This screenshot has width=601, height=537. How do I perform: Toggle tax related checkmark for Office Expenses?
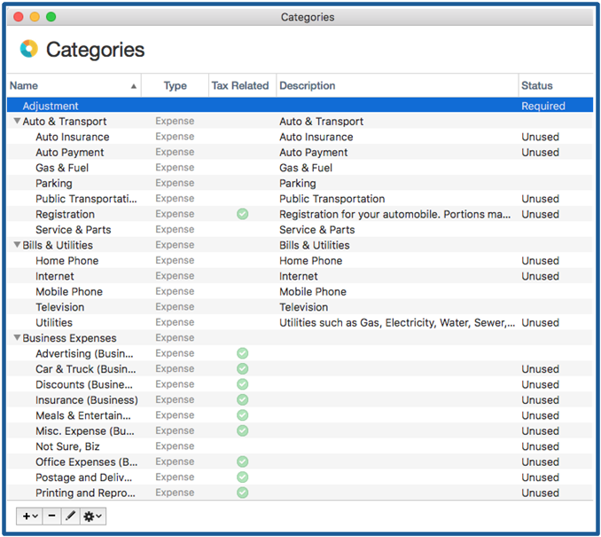(242, 462)
